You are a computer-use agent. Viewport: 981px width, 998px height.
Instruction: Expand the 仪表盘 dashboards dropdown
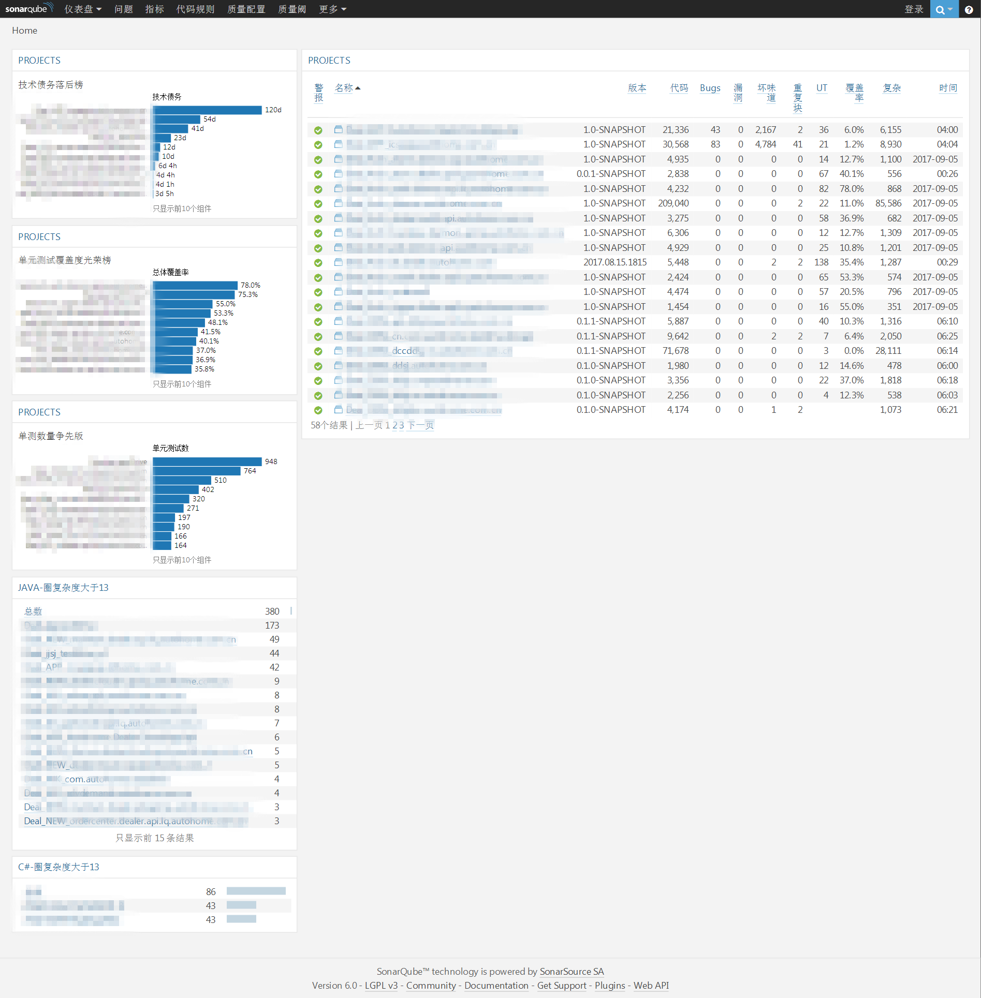point(83,9)
